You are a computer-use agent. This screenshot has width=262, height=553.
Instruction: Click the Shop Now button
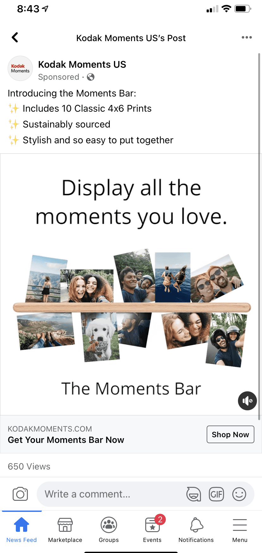pos(230,434)
